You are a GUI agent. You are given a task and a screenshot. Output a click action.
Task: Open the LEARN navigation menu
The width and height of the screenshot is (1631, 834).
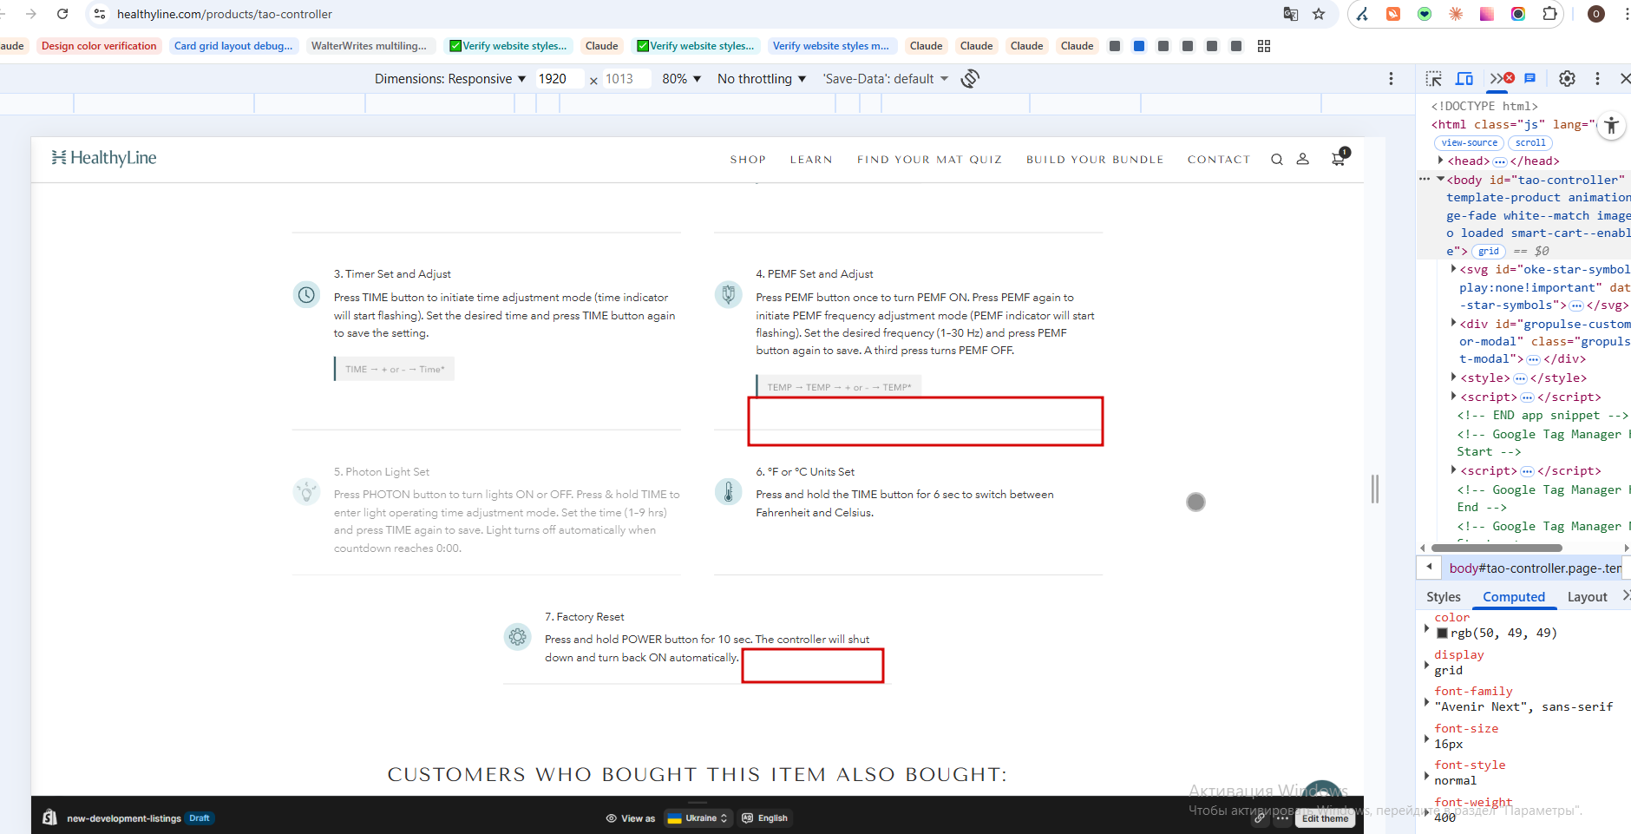811,160
